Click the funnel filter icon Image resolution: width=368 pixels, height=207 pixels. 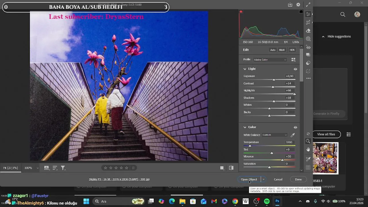pyautogui.click(x=63, y=168)
